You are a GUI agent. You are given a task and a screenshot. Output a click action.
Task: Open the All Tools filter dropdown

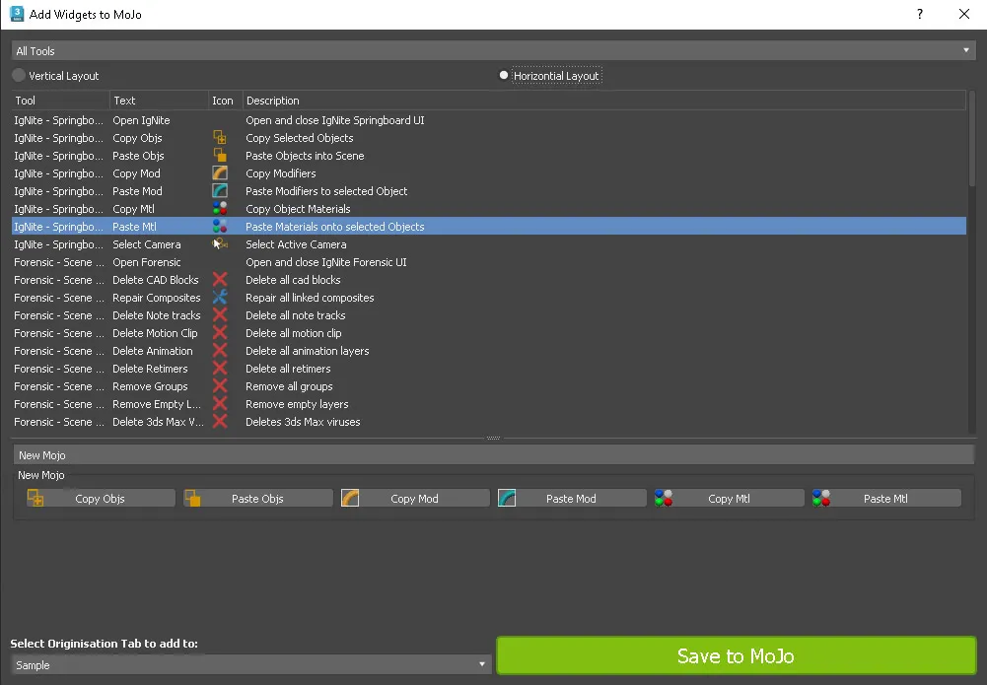pos(493,51)
